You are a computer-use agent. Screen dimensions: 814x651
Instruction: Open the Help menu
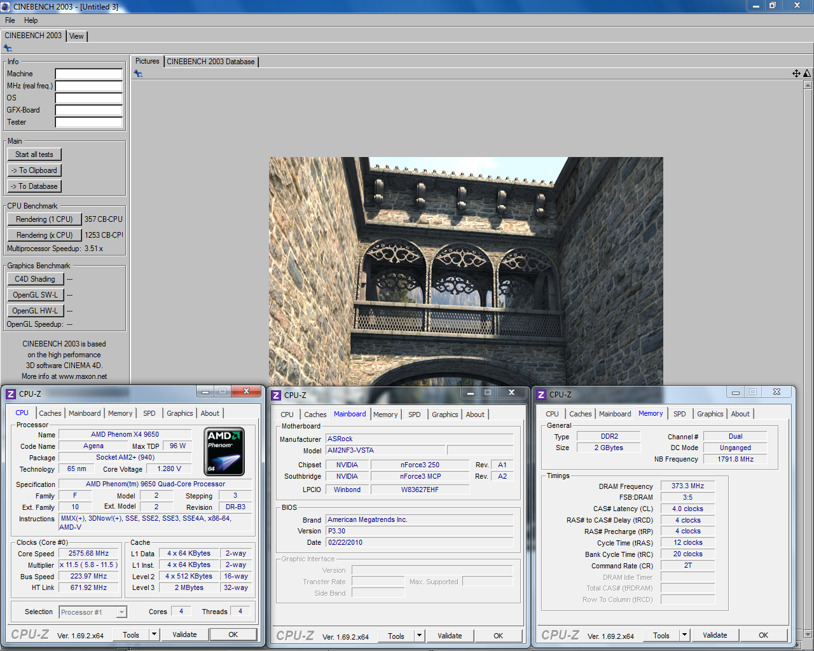(31, 20)
